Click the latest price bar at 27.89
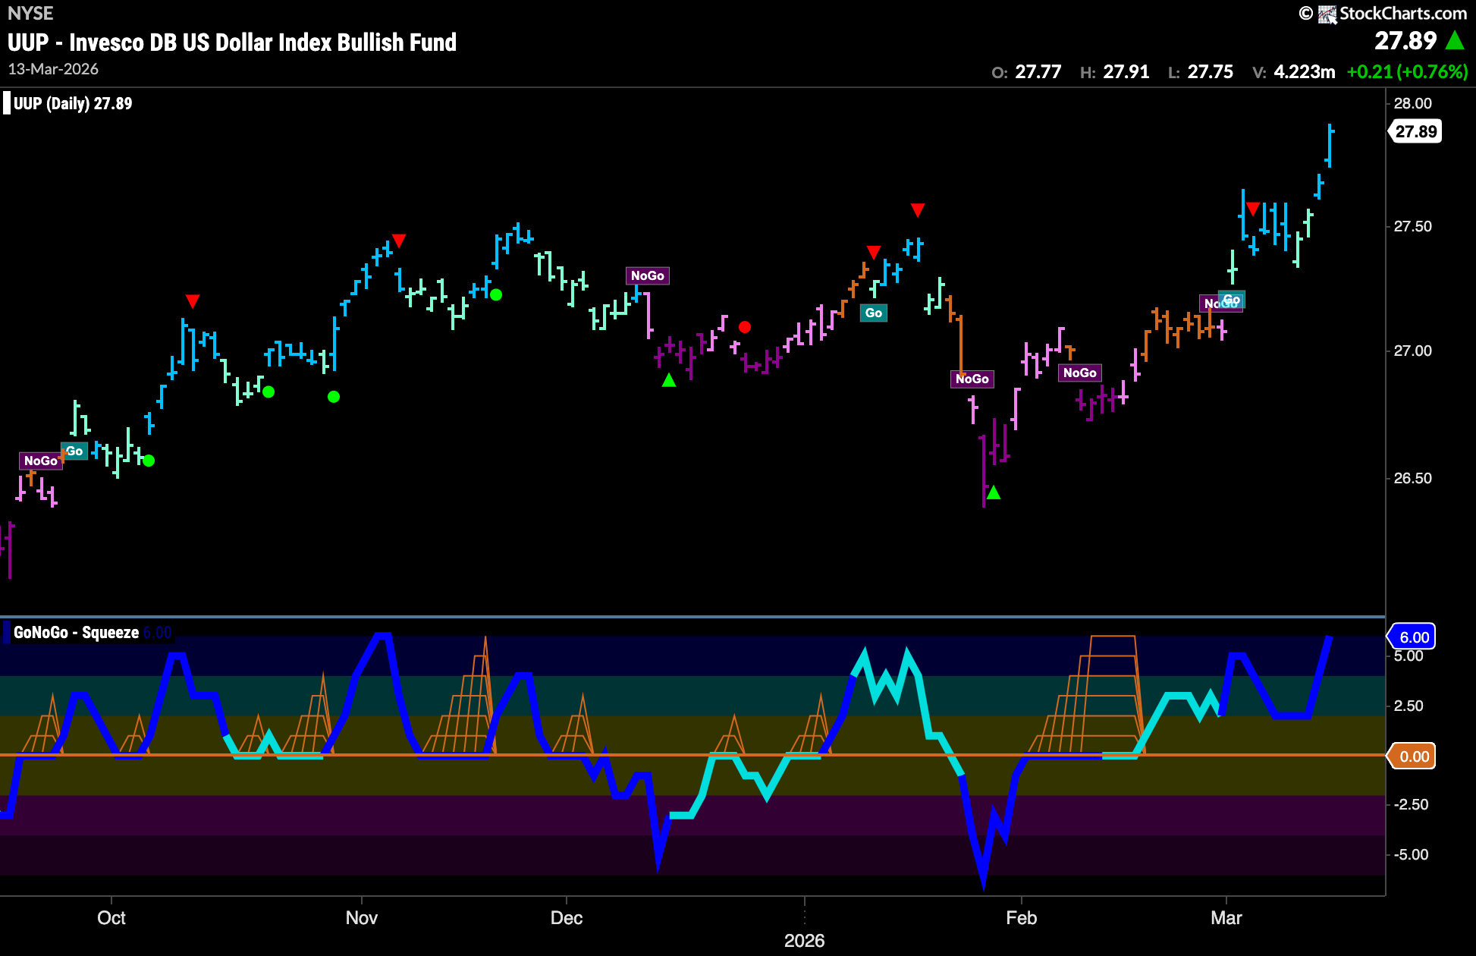Viewport: 1476px width, 956px height. tap(1330, 146)
